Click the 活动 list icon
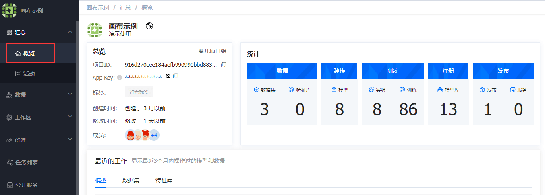 (x=18, y=74)
